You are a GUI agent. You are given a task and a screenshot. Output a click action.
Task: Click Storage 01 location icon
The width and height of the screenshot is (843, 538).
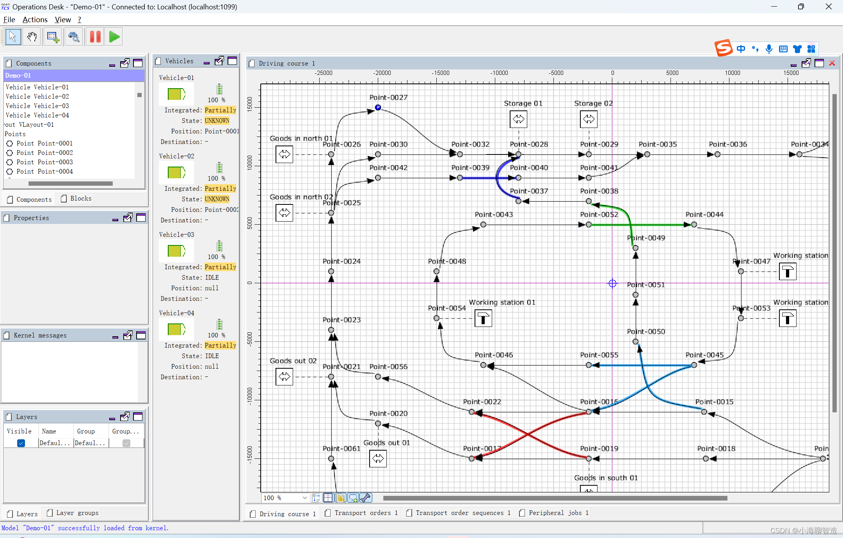pyautogui.click(x=518, y=119)
